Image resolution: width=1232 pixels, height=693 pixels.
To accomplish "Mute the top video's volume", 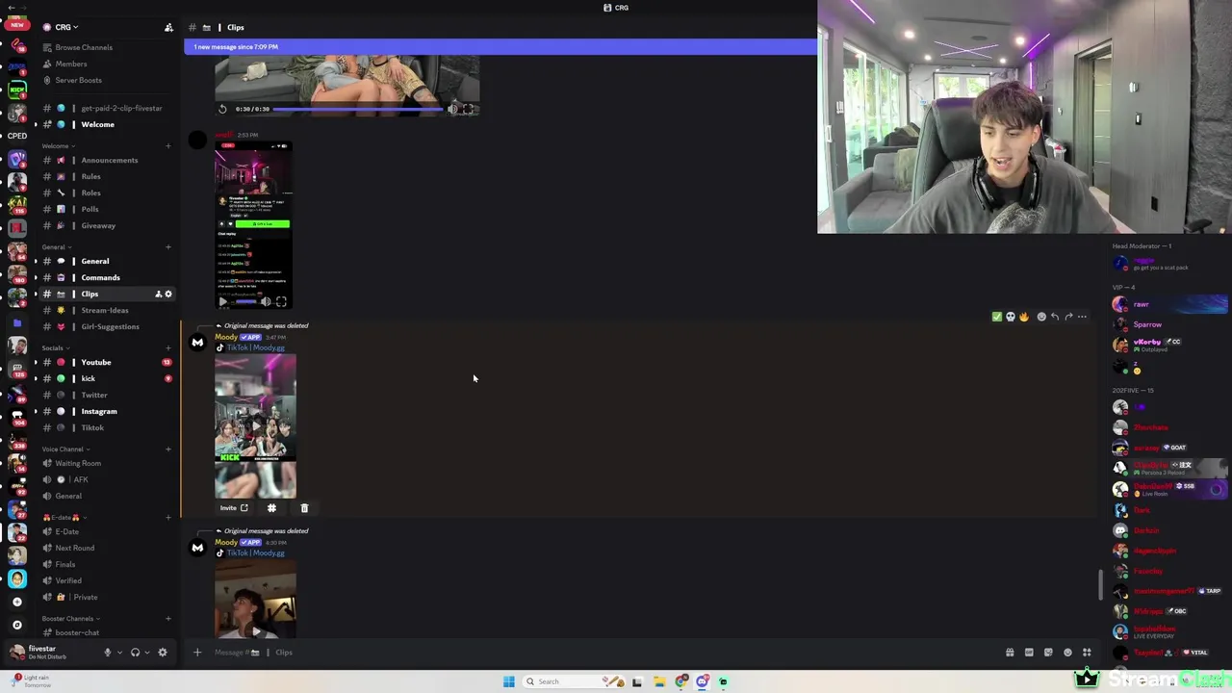I will pyautogui.click(x=452, y=109).
